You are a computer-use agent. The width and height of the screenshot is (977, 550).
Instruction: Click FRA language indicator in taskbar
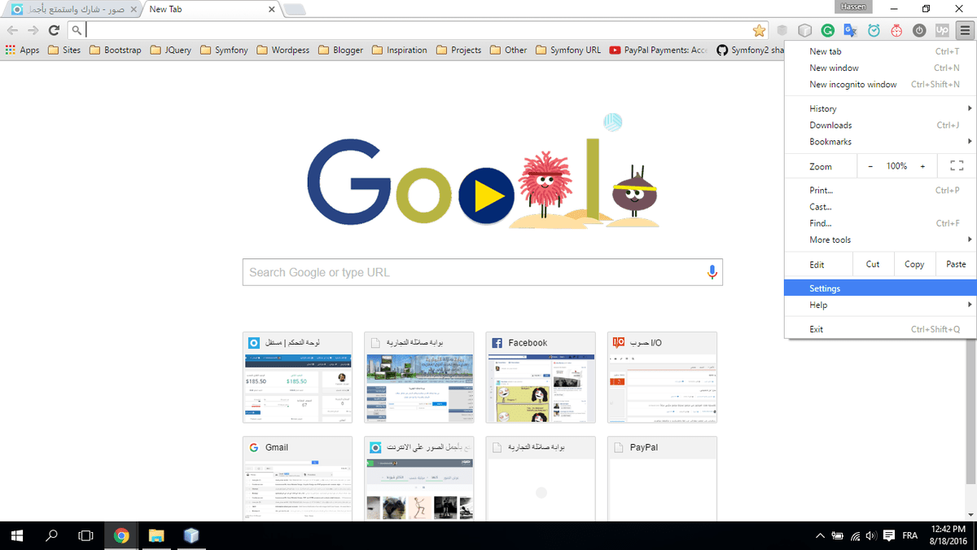tap(910, 535)
